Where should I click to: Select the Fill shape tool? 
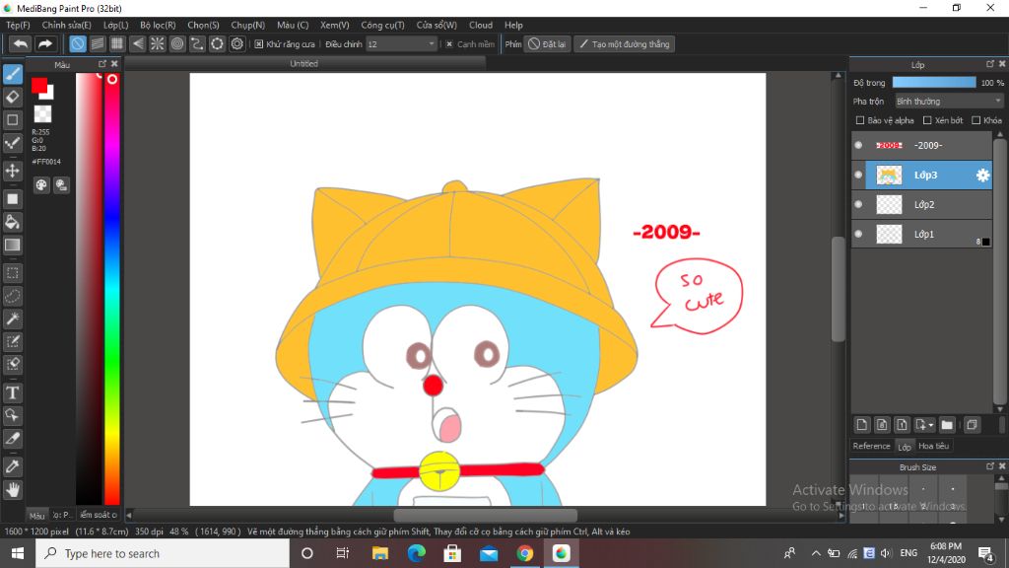(x=13, y=199)
